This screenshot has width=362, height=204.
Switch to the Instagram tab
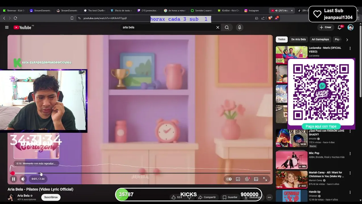tap(252, 10)
